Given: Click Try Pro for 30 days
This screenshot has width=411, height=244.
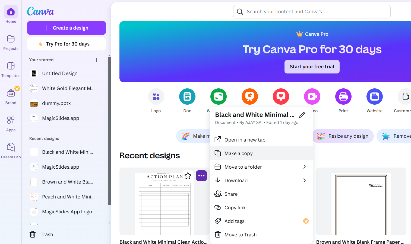Looking at the screenshot, I should (67, 44).
